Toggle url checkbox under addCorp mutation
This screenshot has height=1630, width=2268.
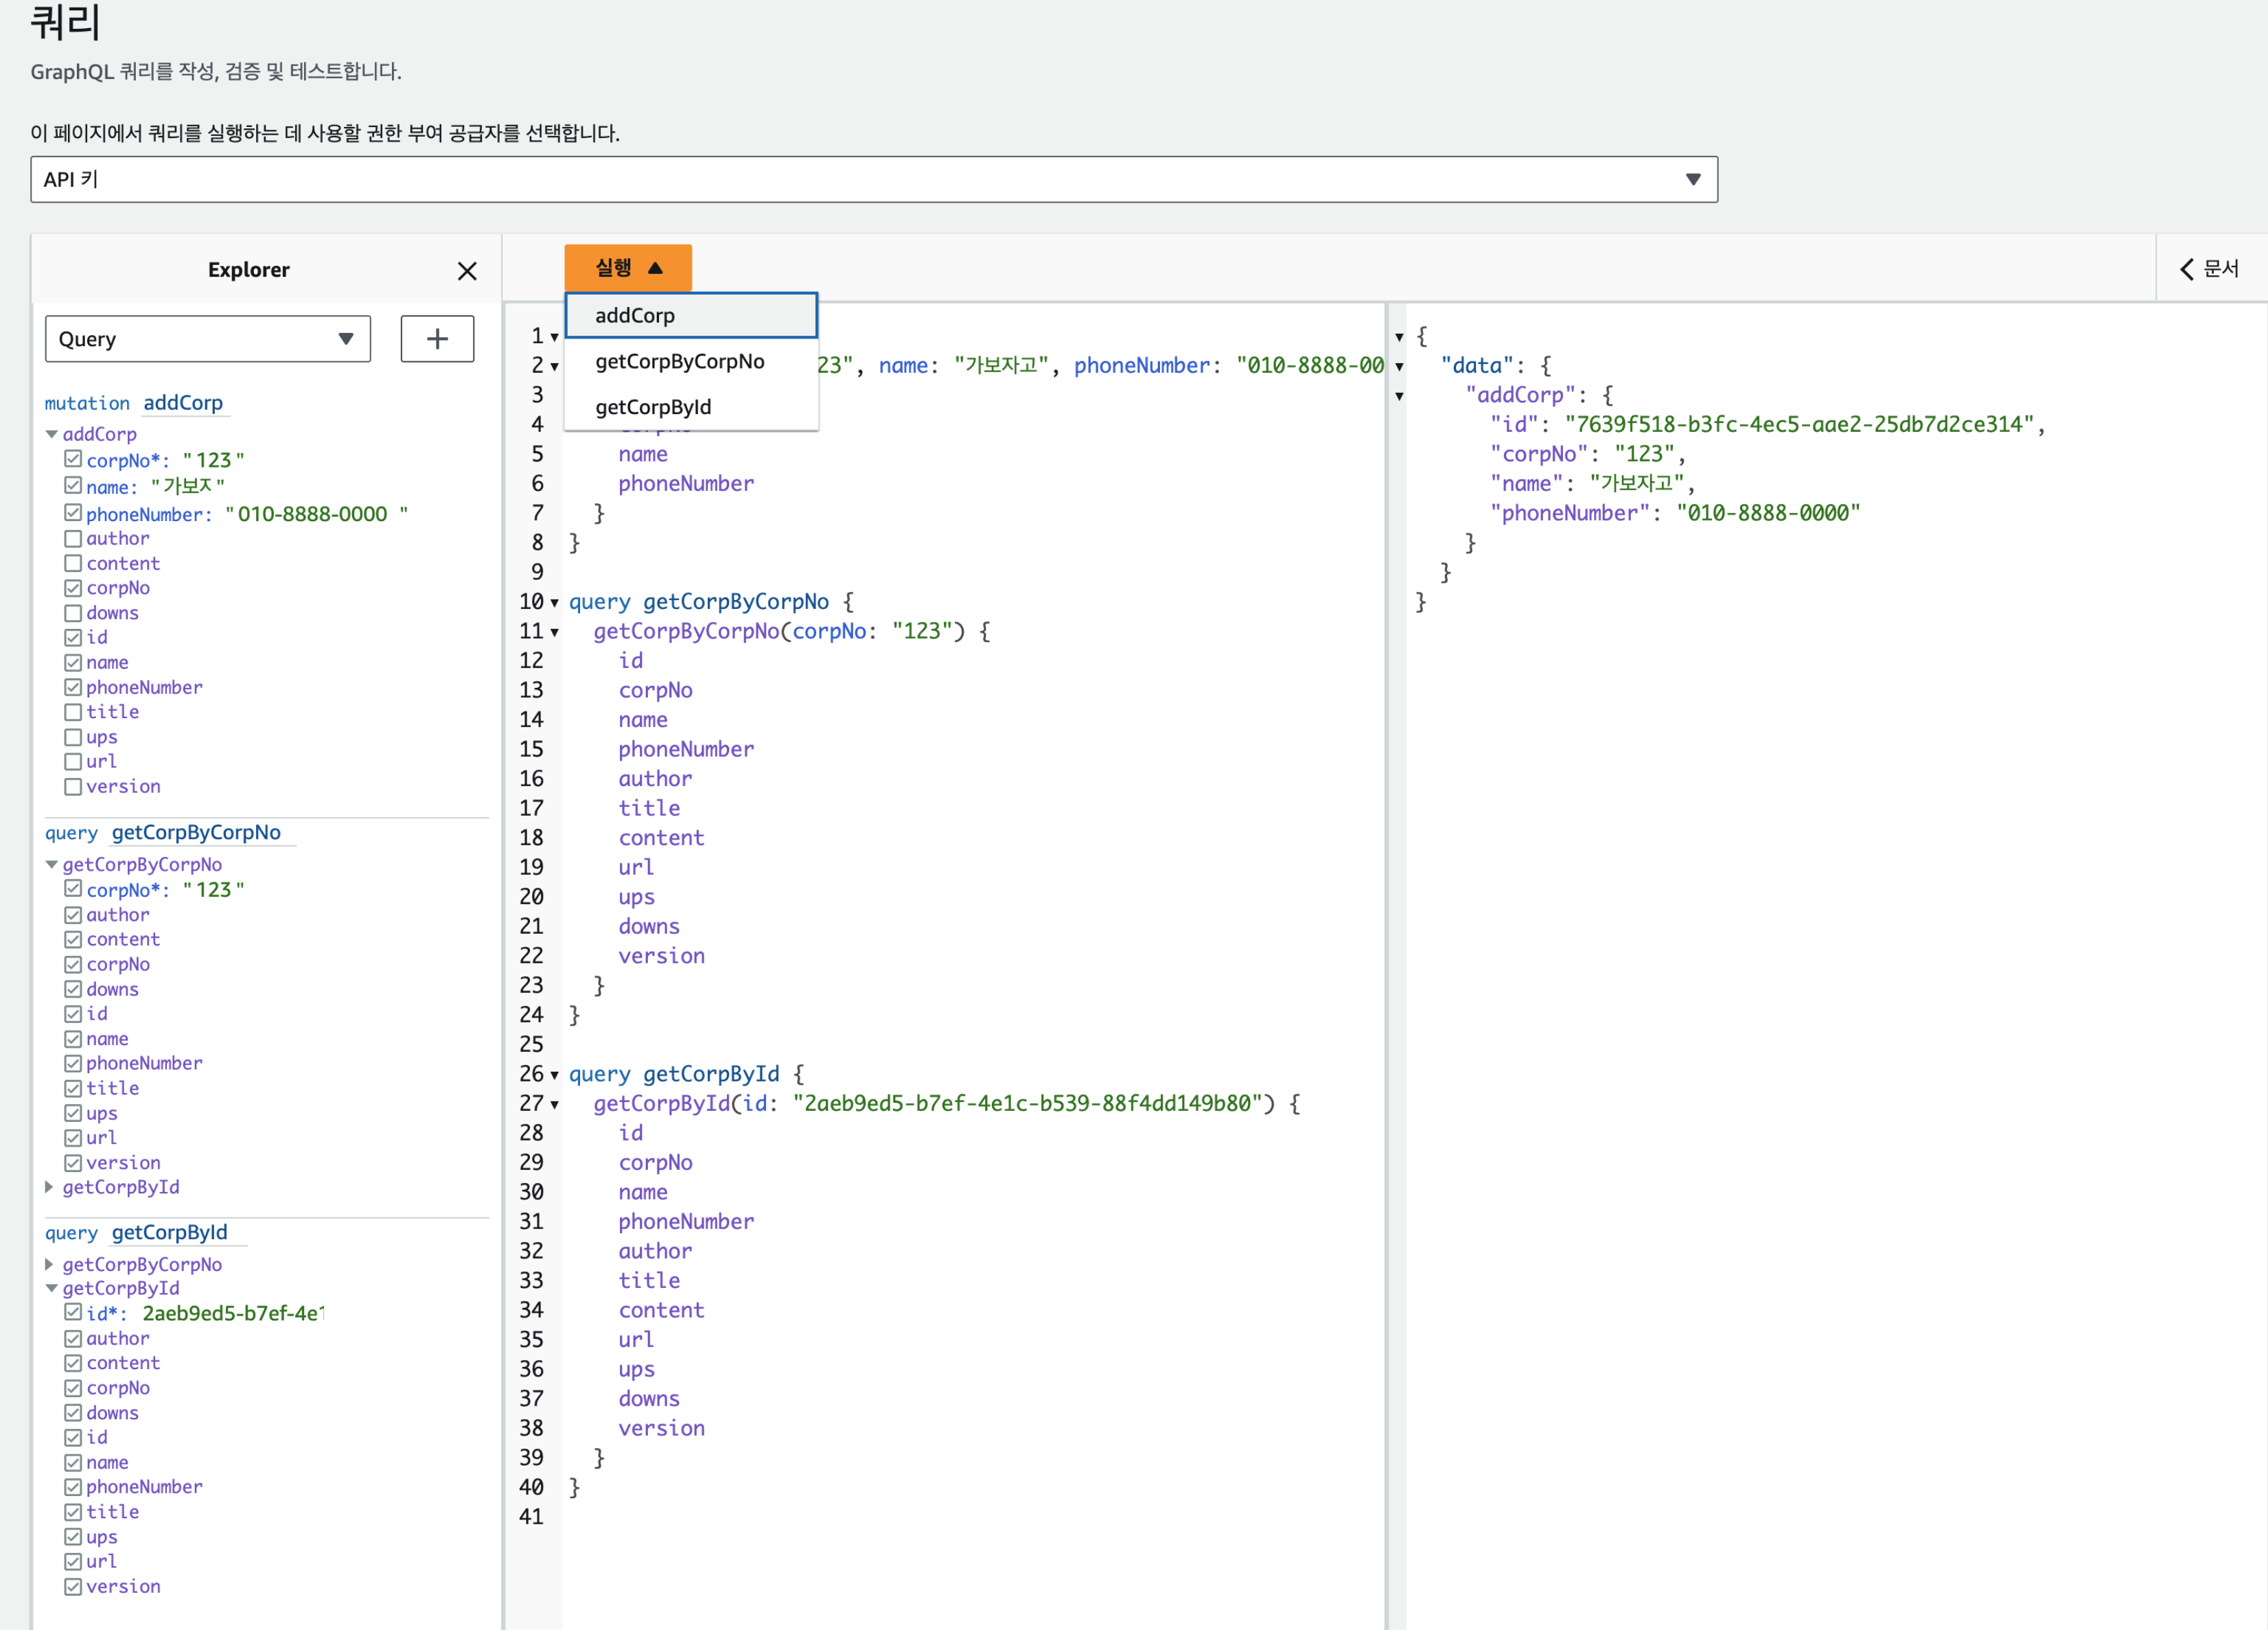pos(73,762)
